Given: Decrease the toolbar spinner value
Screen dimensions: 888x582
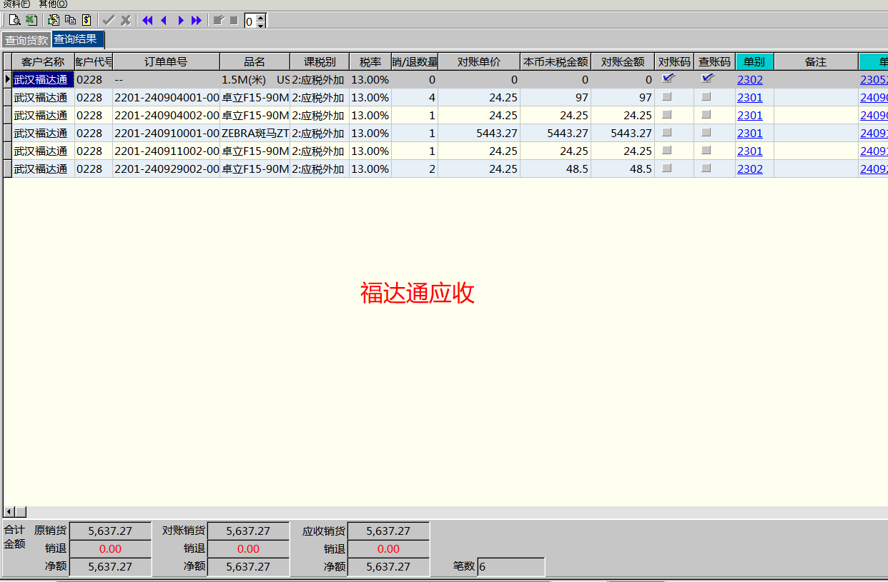Looking at the screenshot, I should point(260,25).
